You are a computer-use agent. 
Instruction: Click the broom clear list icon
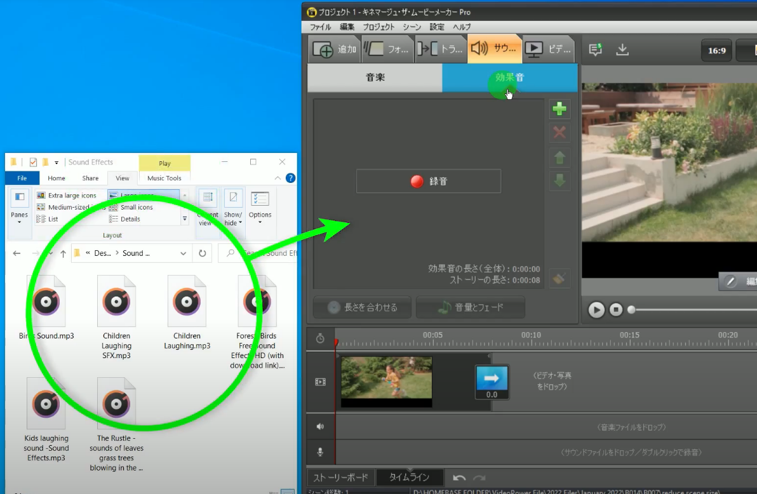pos(559,278)
